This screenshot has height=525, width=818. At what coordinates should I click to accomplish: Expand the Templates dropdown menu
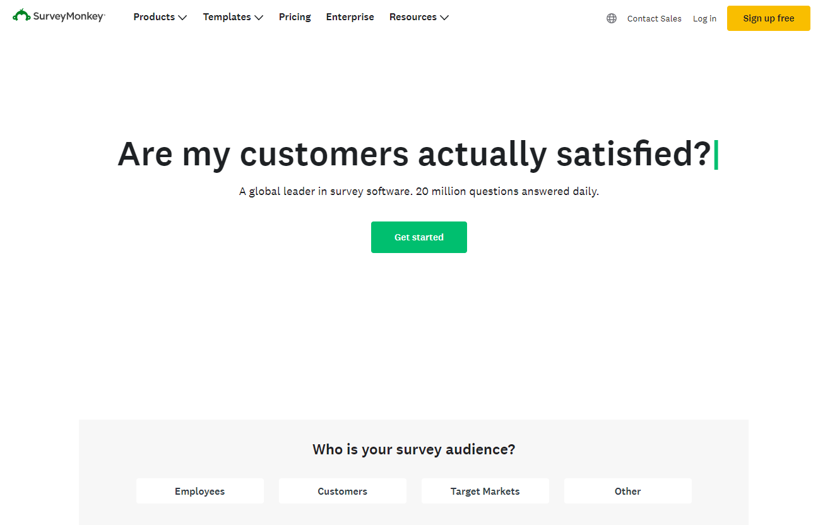click(x=233, y=17)
